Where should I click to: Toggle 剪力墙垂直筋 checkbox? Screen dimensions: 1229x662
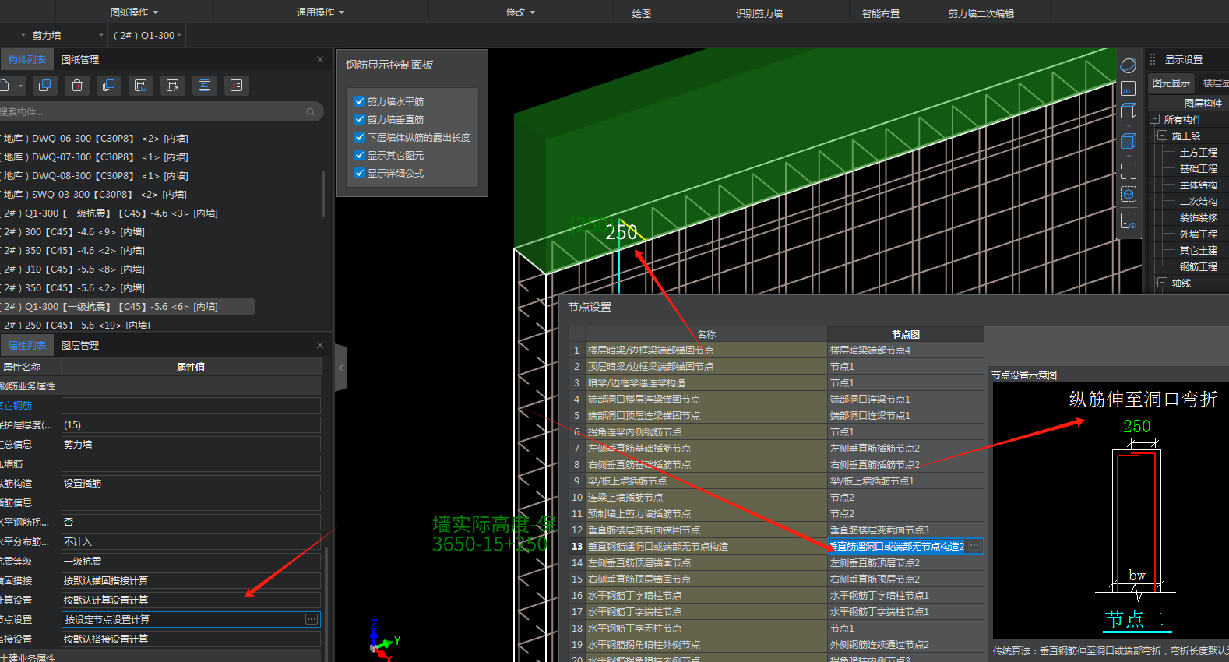360,119
